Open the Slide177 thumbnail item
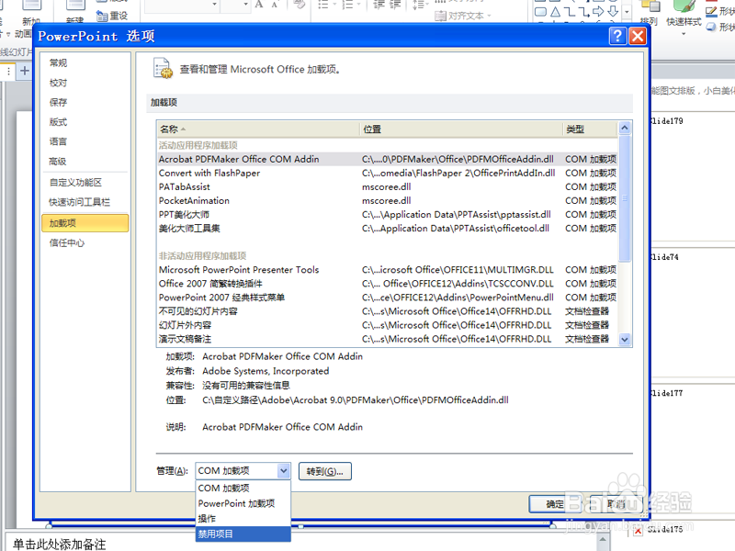 667,393
